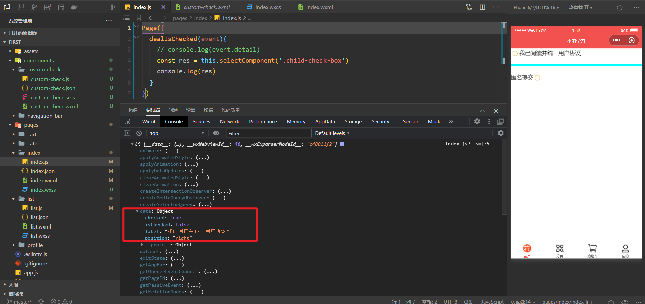Expand the __proto__: Object entry in console
The image size is (645, 304).
tap(142, 245)
